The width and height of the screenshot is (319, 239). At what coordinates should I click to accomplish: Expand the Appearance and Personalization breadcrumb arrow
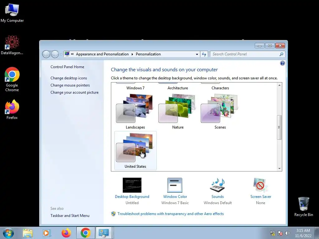pos(132,54)
